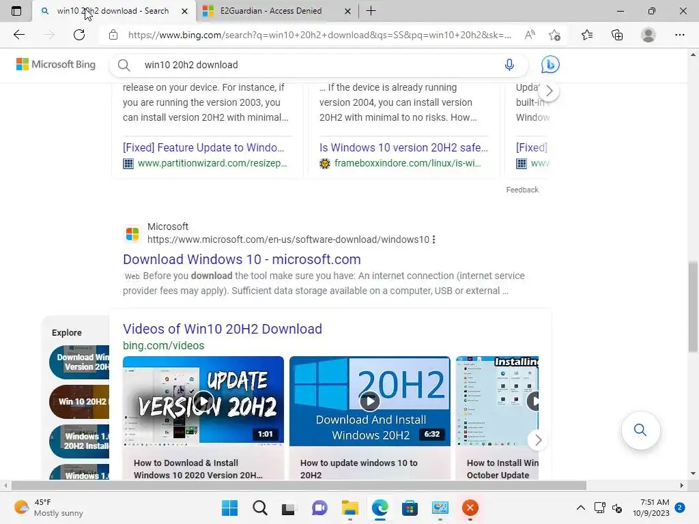Switch to win10 20h2 download tab
699x524 pixels.
(114, 11)
